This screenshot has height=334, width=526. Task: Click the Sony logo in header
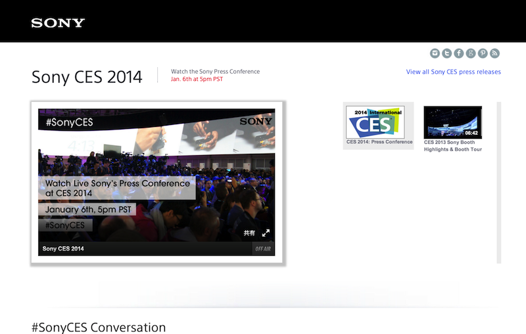(58, 23)
